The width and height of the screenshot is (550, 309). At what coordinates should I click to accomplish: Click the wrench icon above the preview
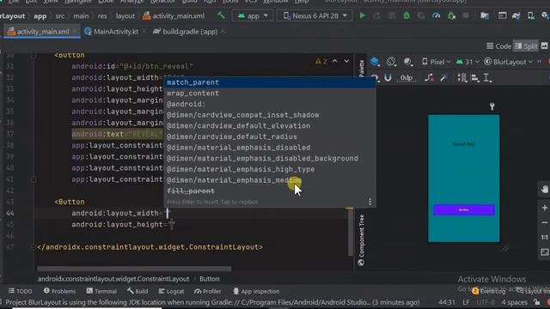[492, 106]
